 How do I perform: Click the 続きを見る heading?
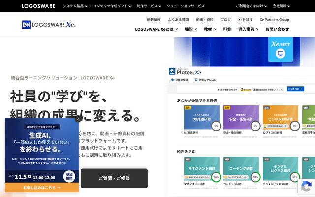(x=186, y=152)
